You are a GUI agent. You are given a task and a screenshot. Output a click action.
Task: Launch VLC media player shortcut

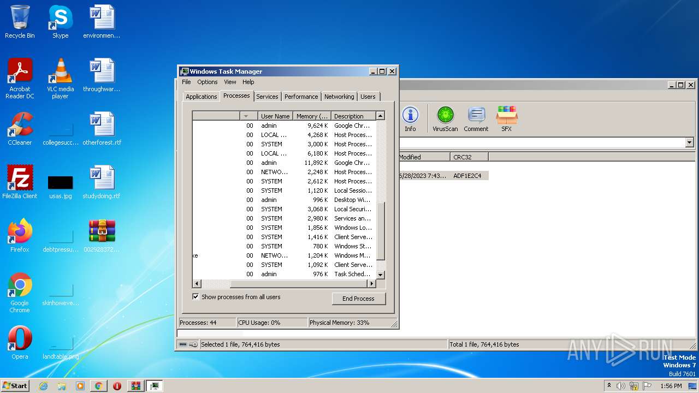click(x=60, y=79)
